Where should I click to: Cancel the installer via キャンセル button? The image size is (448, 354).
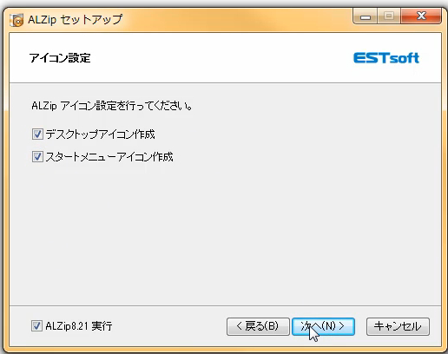pyautogui.click(x=398, y=326)
